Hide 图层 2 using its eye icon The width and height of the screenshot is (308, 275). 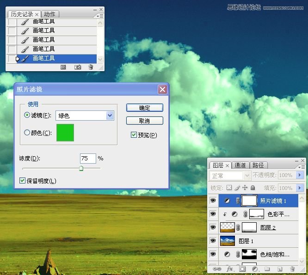point(213,227)
